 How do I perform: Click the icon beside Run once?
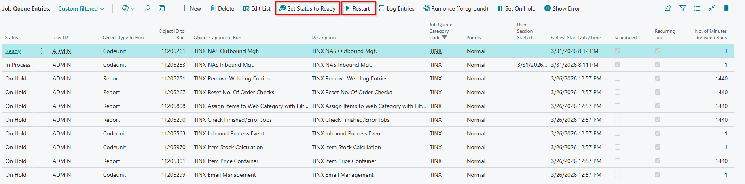[426, 8]
